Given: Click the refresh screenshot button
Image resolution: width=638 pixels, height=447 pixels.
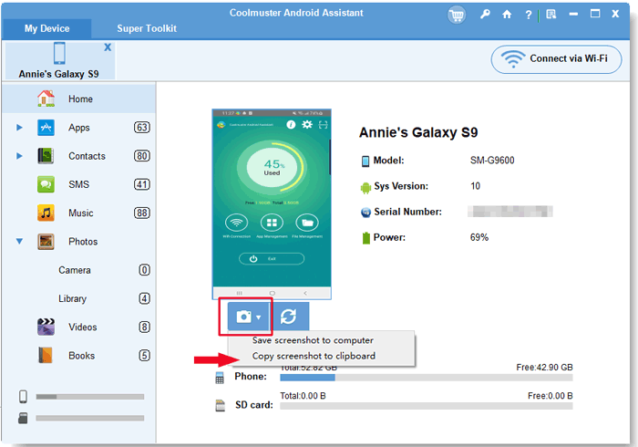Looking at the screenshot, I should (289, 317).
